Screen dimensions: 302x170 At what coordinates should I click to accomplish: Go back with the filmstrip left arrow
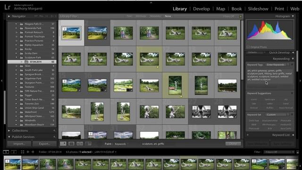pos(28,152)
